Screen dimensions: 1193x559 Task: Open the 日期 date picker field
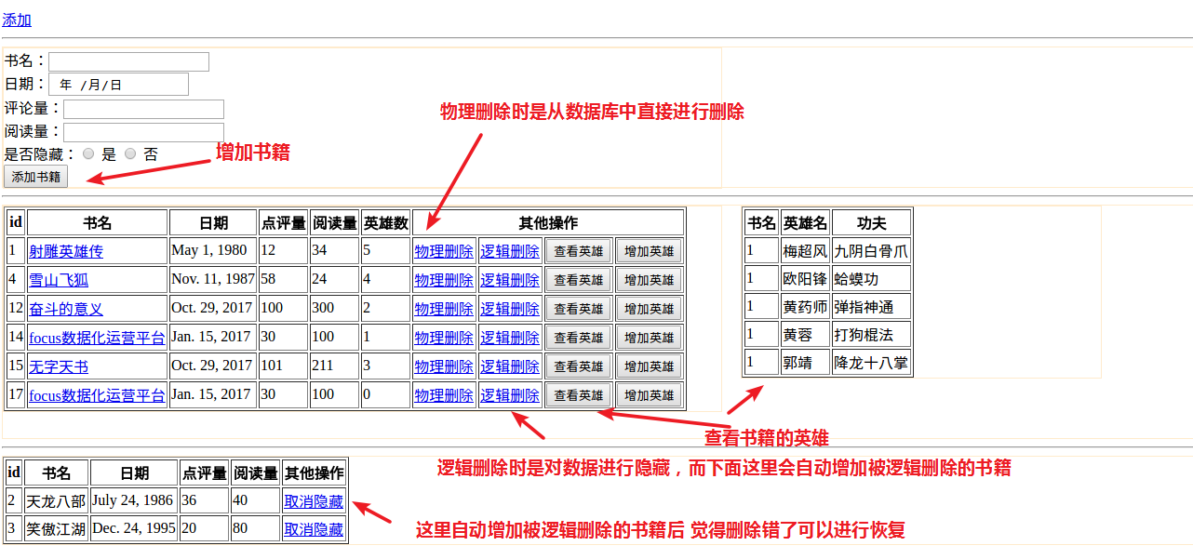point(119,85)
